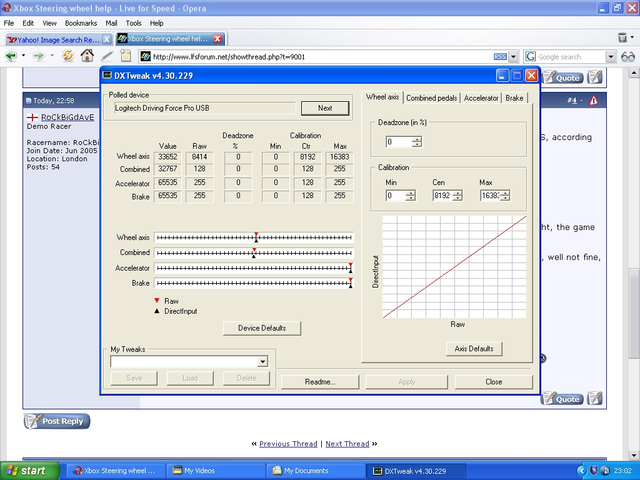Go forward using Opera's forward arrow

pyautogui.click(x=39, y=56)
